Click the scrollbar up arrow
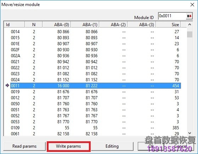Image resolution: width=198 pixels, height=154 pixels. point(189,25)
